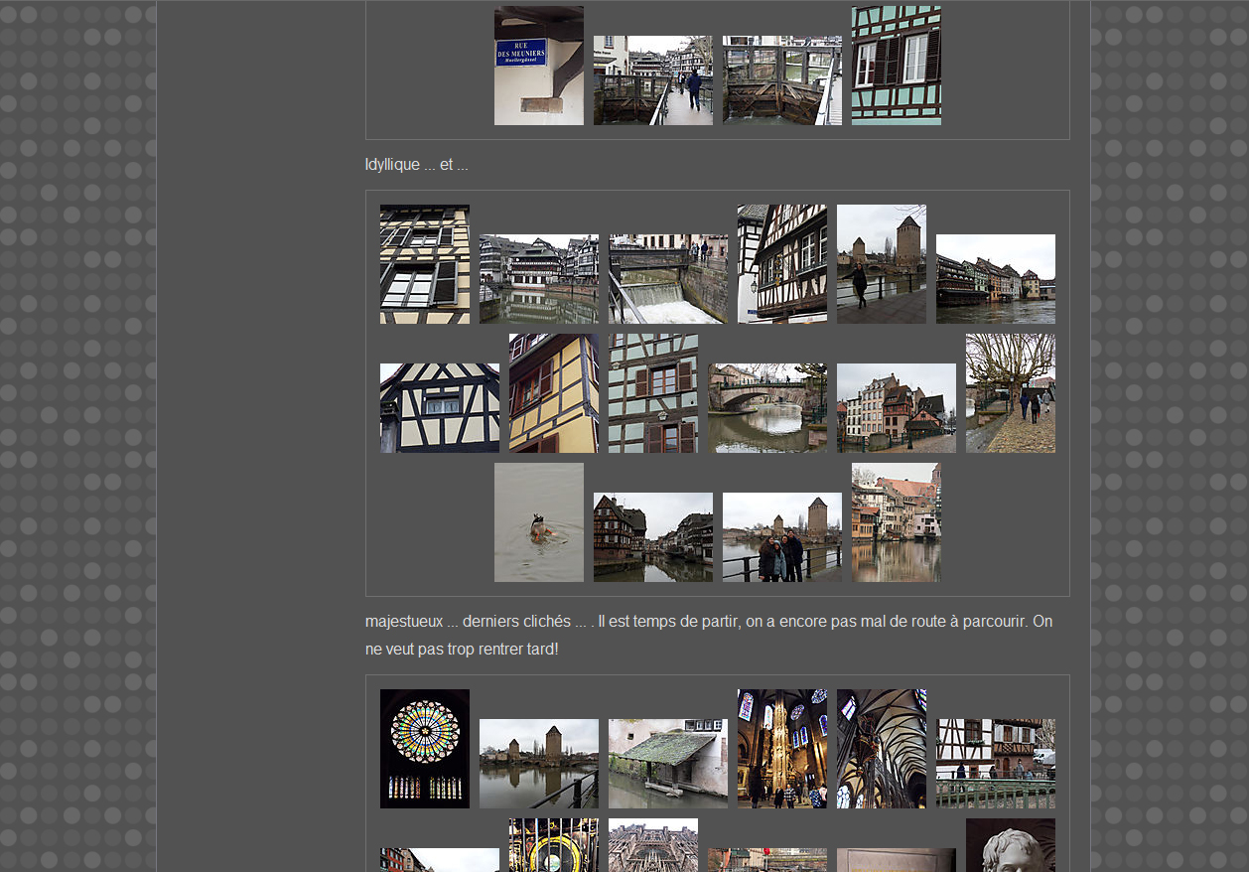Image resolution: width=1249 pixels, height=872 pixels.
Task: Open the turquoise half-timbered house thumbnail
Action: (896, 66)
